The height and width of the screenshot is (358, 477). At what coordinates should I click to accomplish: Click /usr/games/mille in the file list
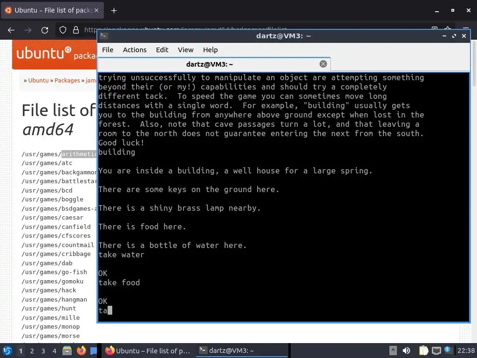pos(50,317)
